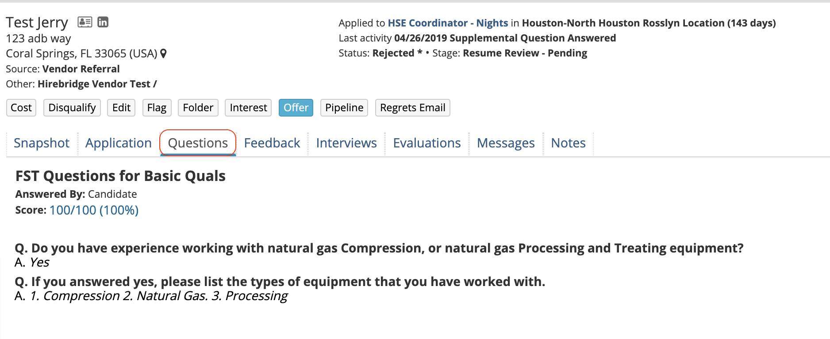Open the Folder button

198,108
